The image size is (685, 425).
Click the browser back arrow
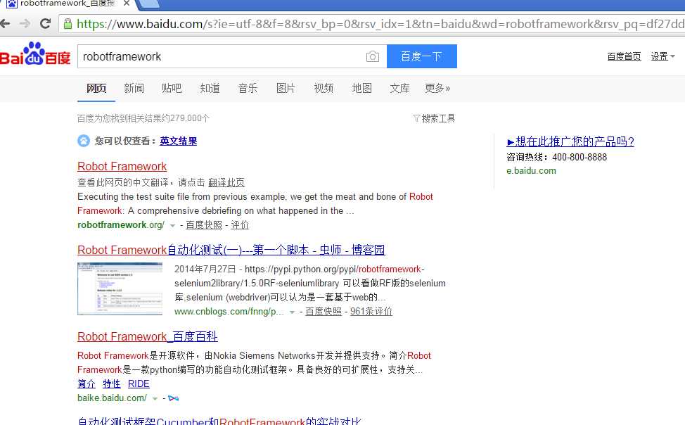[4, 24]
